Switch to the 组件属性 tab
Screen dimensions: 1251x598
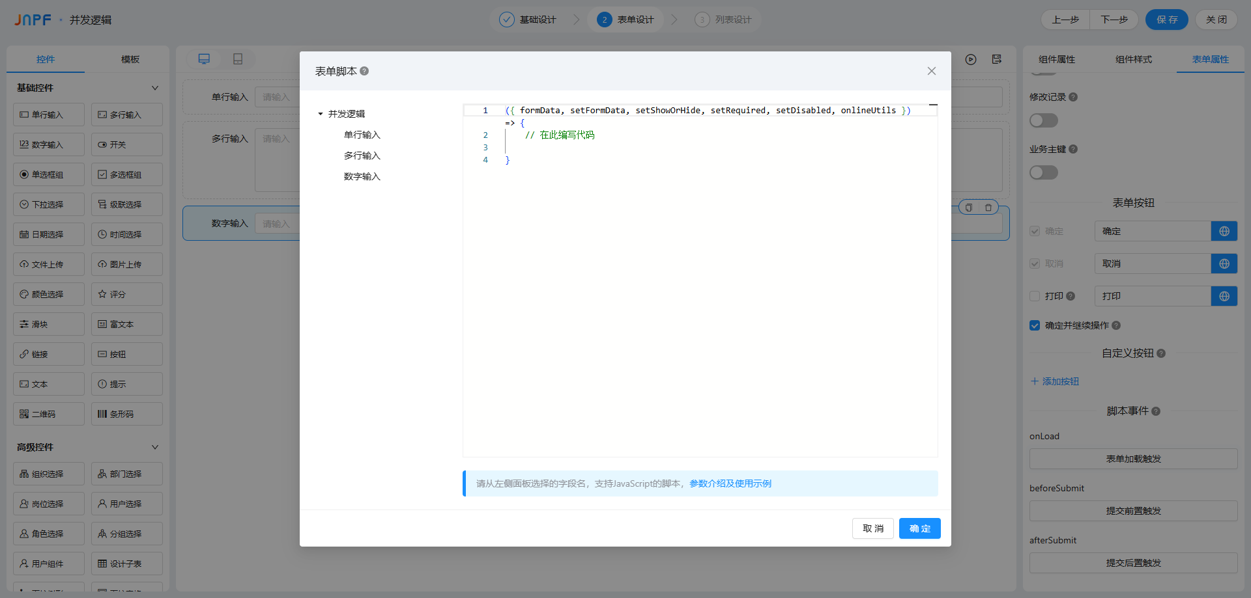(1057, 59)
